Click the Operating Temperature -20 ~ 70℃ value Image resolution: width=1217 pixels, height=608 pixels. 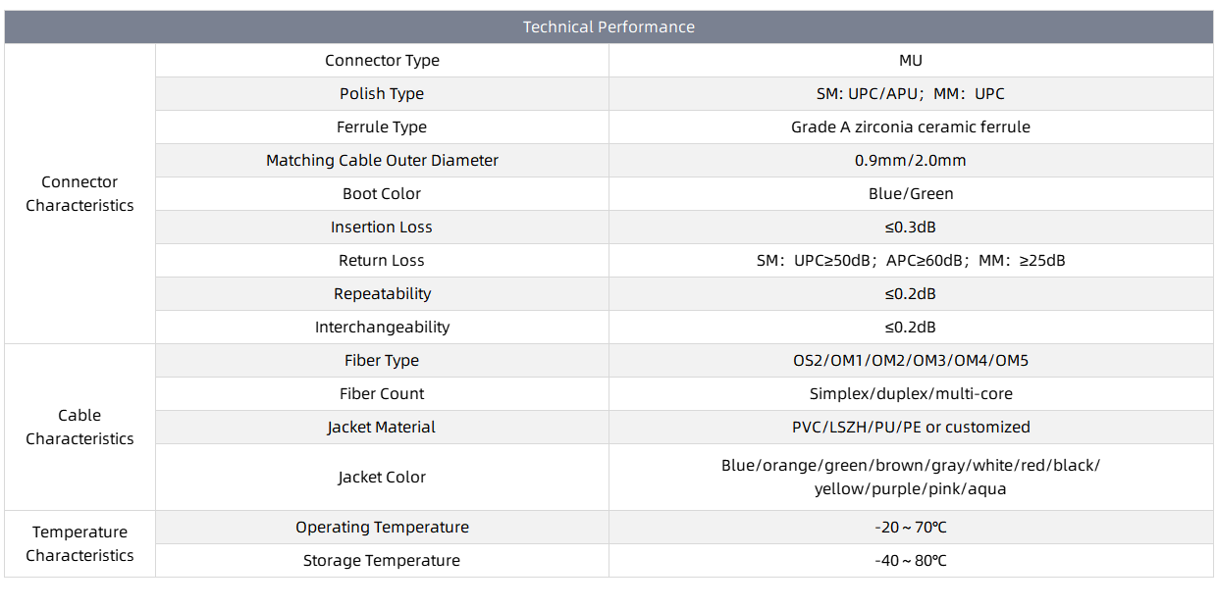tap(910, 528)
